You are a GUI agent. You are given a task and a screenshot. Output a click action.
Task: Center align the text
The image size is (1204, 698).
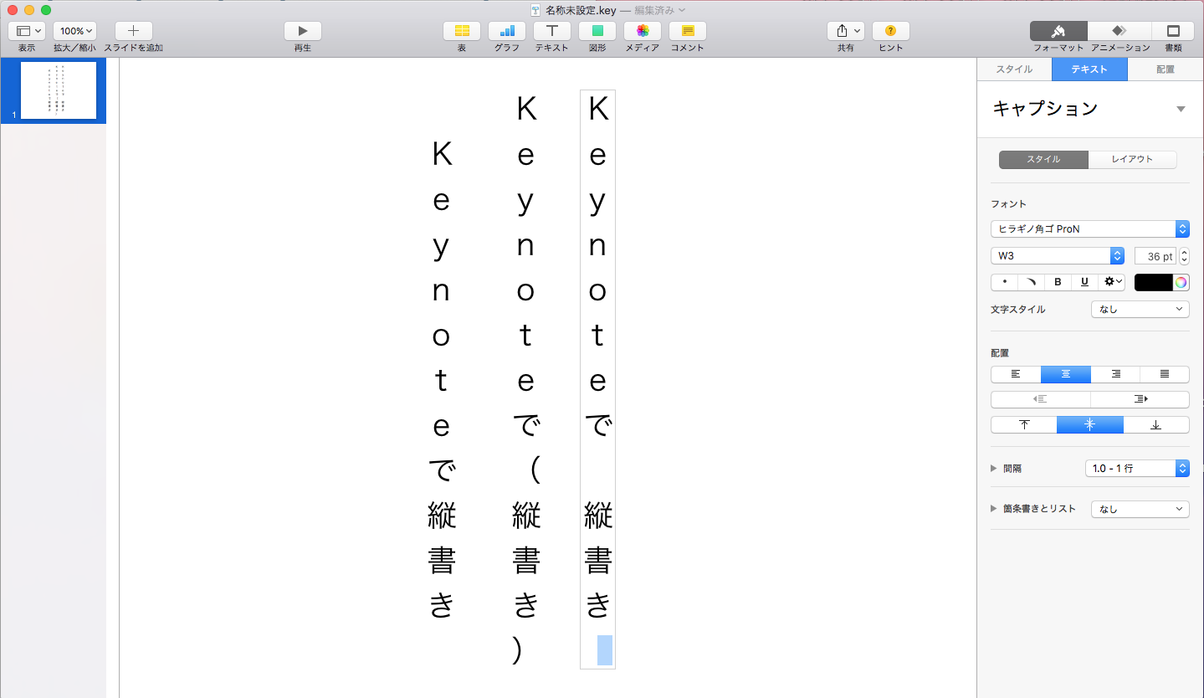pos(1066,374)
